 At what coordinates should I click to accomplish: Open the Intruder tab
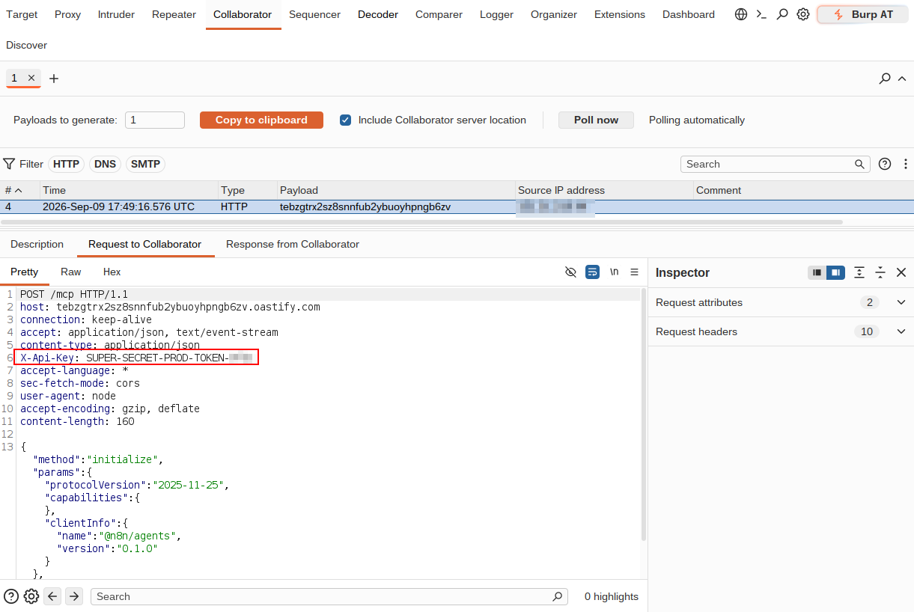(116, 14)
